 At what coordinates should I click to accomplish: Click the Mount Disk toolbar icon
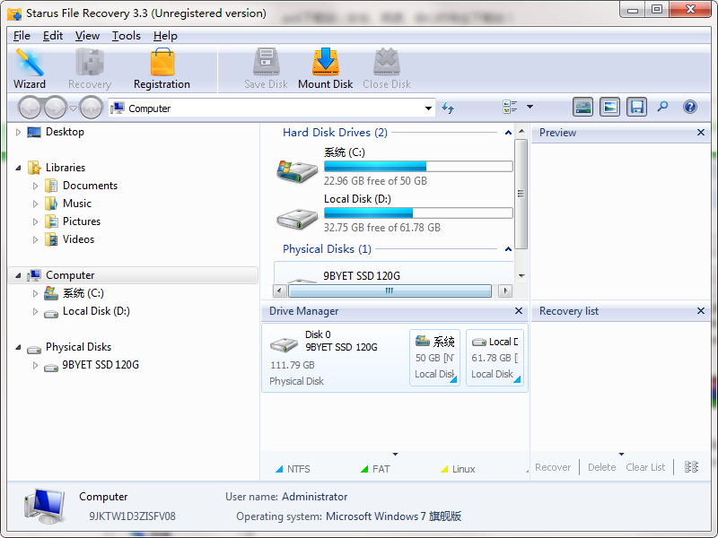[x=325, y=69]
